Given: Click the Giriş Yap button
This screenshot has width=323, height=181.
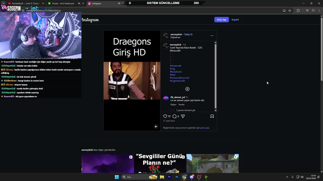Looking at the screenshot, I should (x=222, y=20).
